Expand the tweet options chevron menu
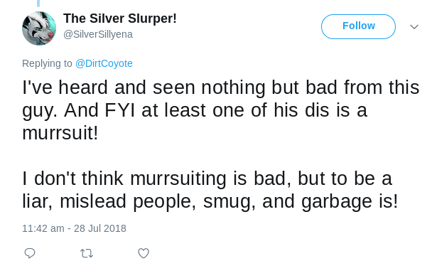This screenshot has height=271, width=437. pos(414,27)
